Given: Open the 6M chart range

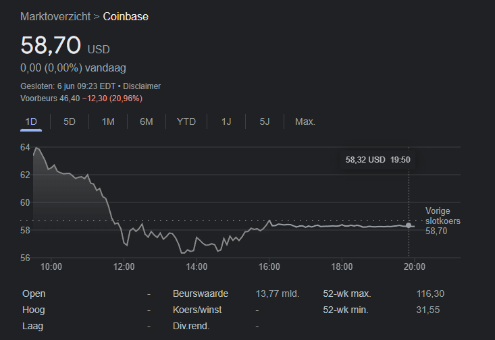Looking at the screenshot, I should click(147, 122).
